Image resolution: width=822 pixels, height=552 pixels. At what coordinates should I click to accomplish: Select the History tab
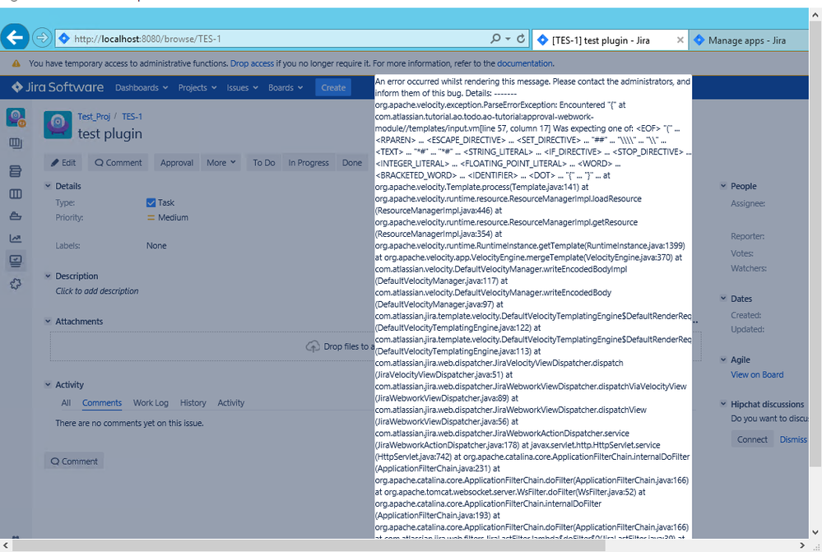tap(193, 402)
